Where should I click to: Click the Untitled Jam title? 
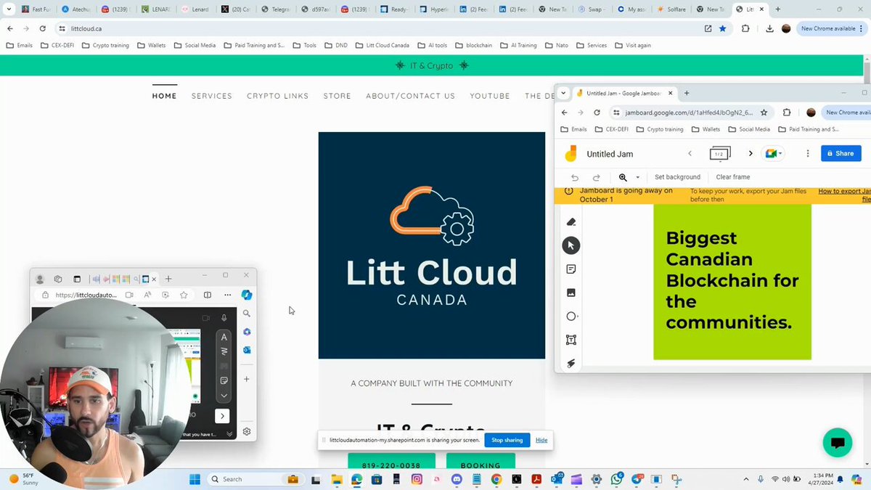(610, 154)
